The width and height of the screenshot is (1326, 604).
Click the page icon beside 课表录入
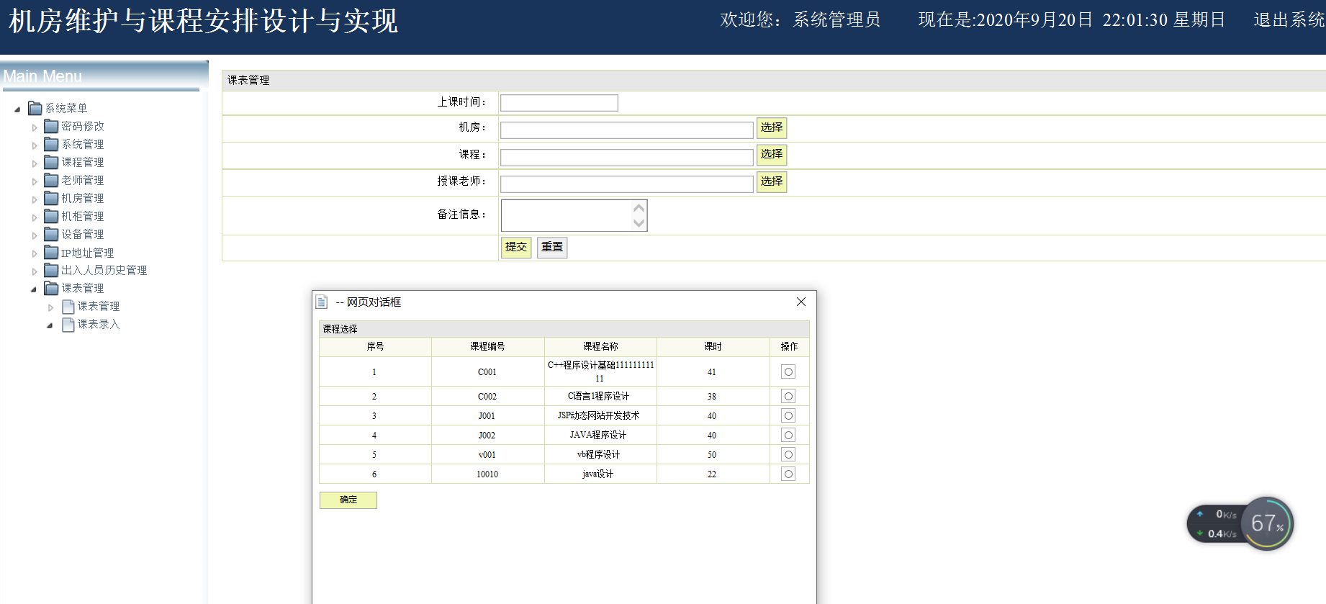[x=68, y=325]
